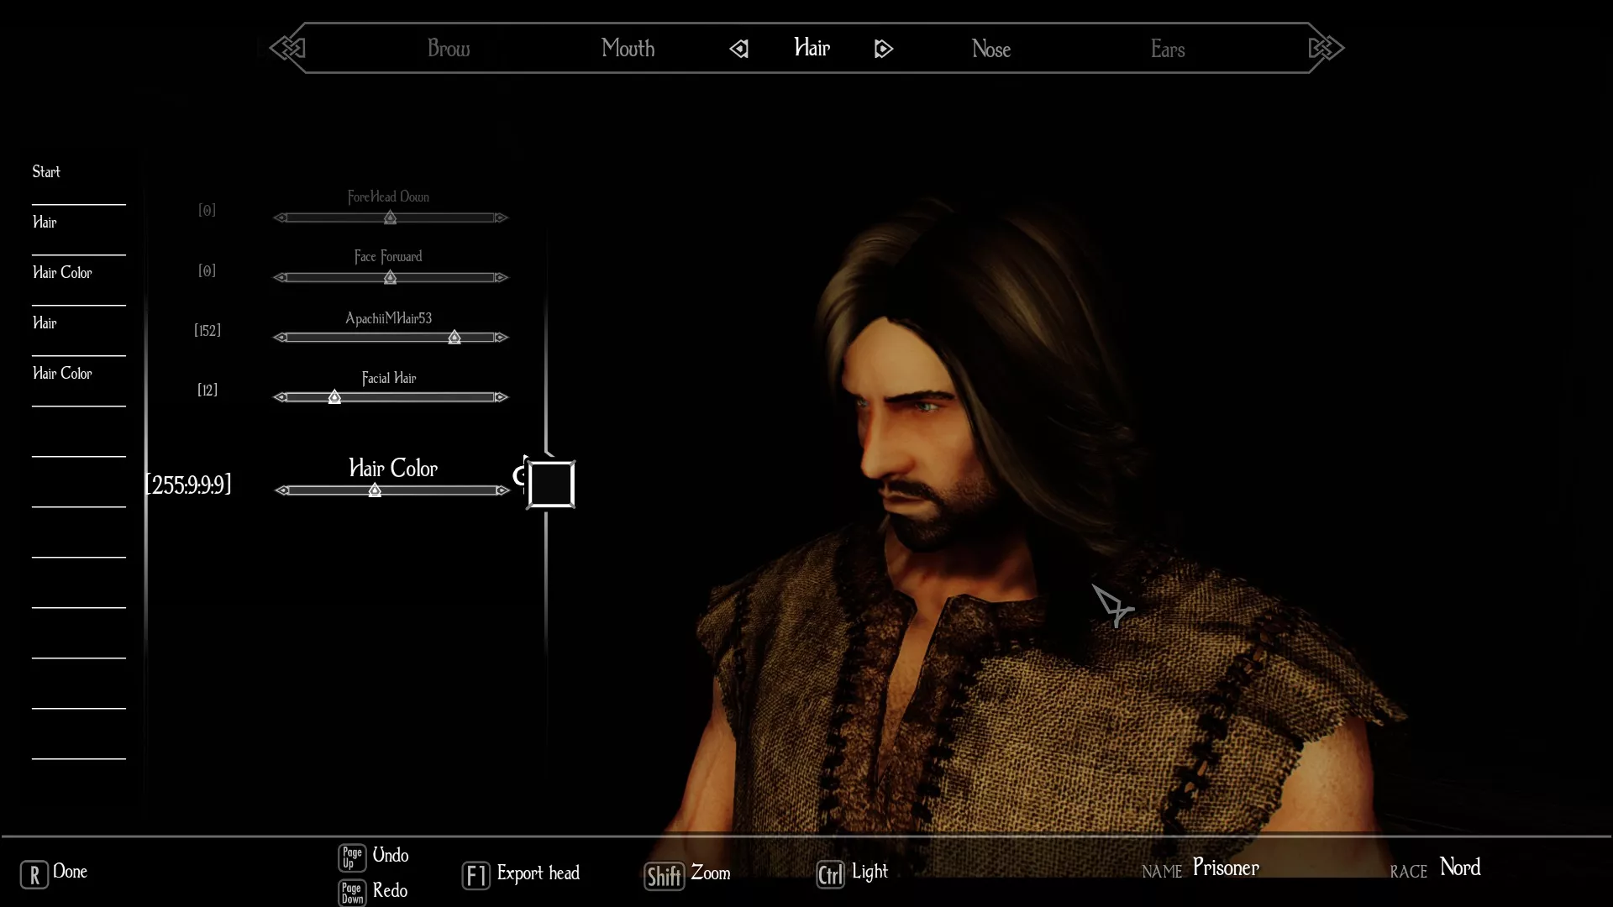Select the Hair category tab
The height and width of the screenshot is (907, 1613).
click(812, 48)
